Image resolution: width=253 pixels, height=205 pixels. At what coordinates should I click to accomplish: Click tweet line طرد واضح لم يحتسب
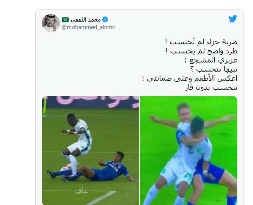(x=201, y=51)
